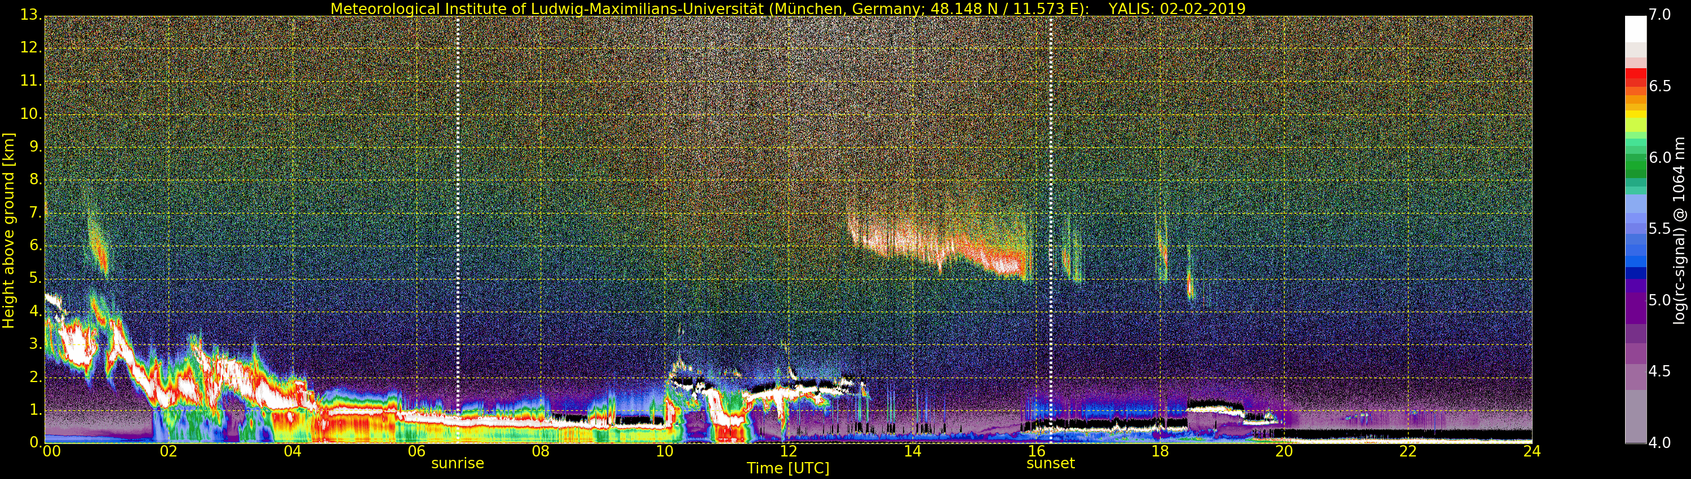Click the height axis tick label 8
This screenshot has width=1691, height=479.
click(35, 179)
